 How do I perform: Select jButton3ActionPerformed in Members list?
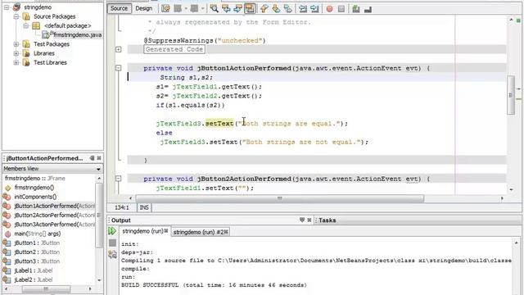[x=55, y=224]
